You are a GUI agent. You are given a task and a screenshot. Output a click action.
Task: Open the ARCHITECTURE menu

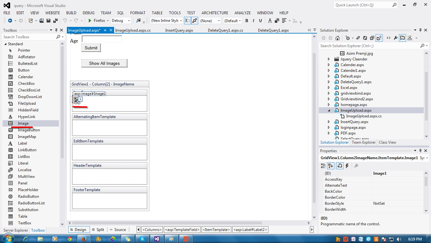click(215, 13)
